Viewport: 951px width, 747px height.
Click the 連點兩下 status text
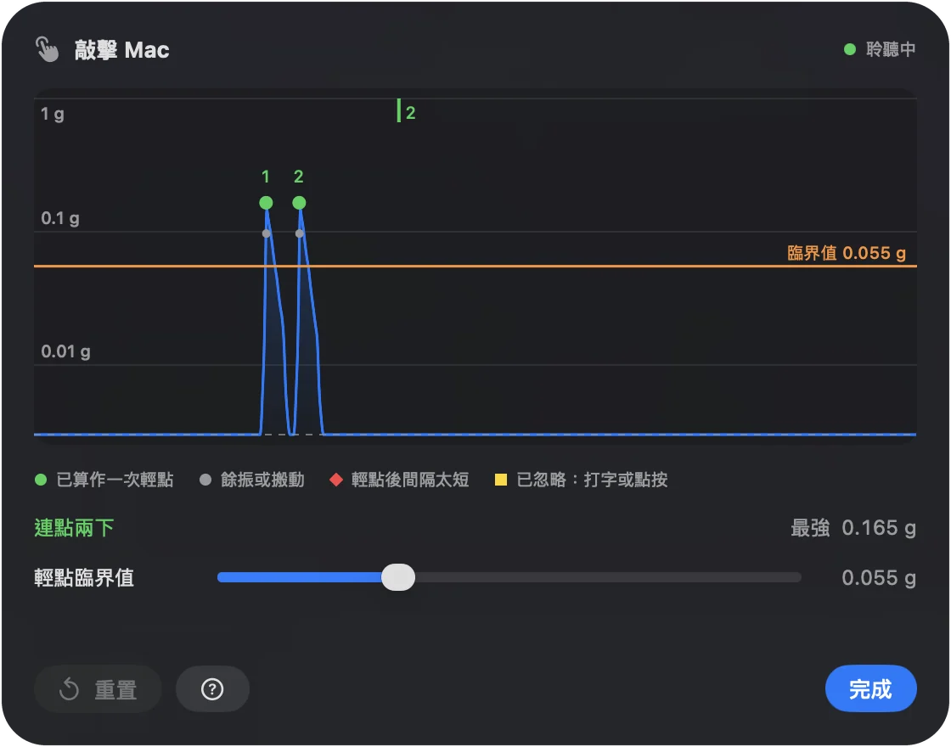[x=74, y=527]
